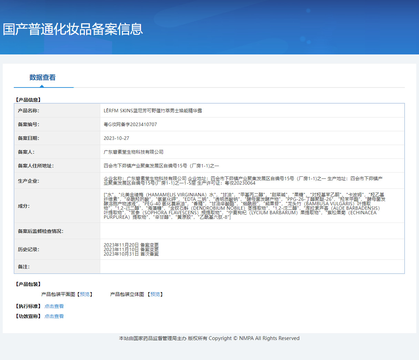Select registrant 广东碧素堂生物科技有限公司

pos(134,152)
